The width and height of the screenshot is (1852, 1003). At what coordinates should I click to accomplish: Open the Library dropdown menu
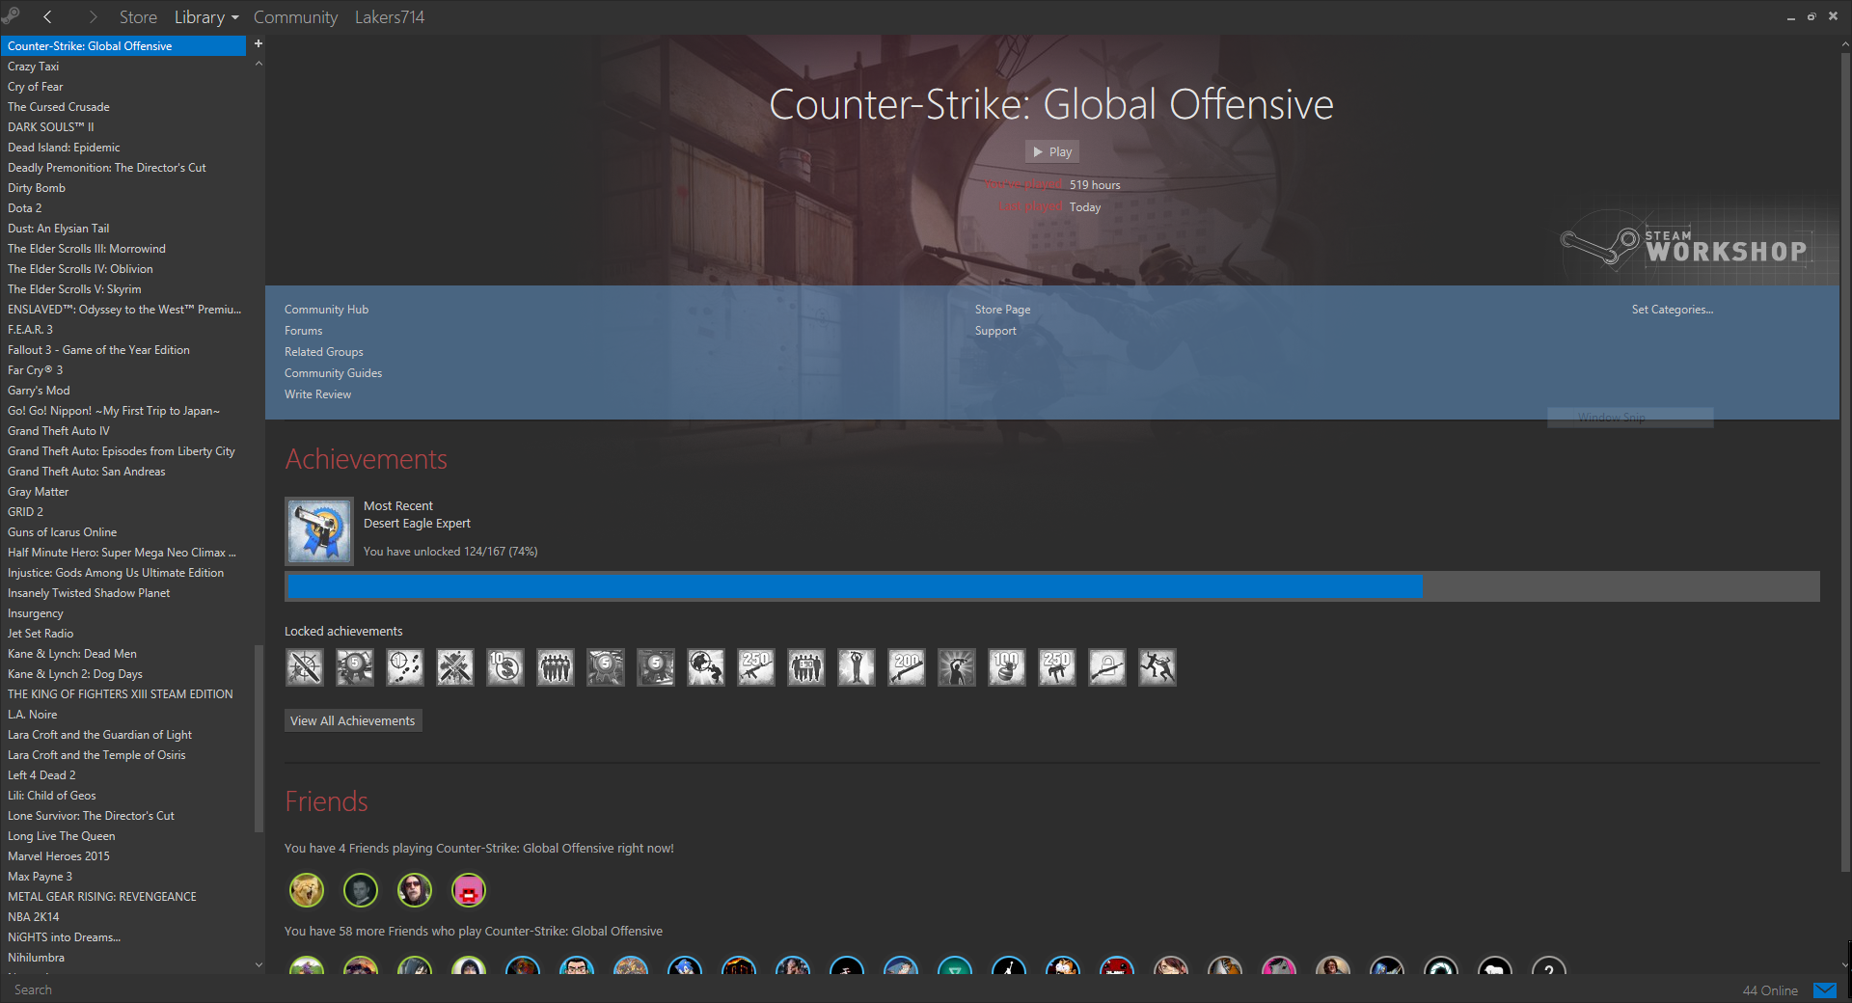(206, 17)
